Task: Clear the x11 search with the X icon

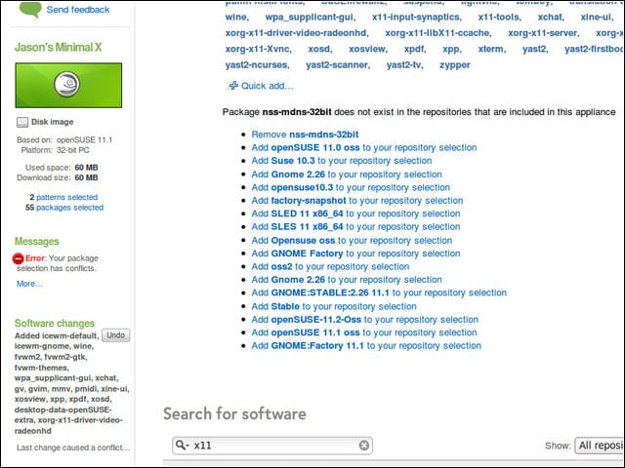Action: pyautogui.click(x=364, y=446)
